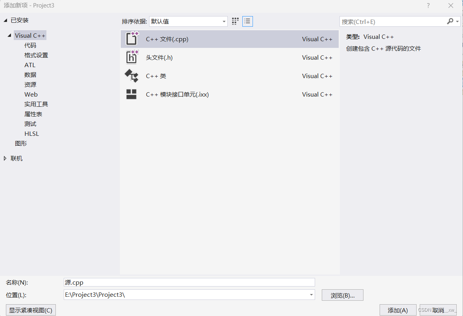
Task: Select the 实用工具 category
Action: (x=36, y=104)
